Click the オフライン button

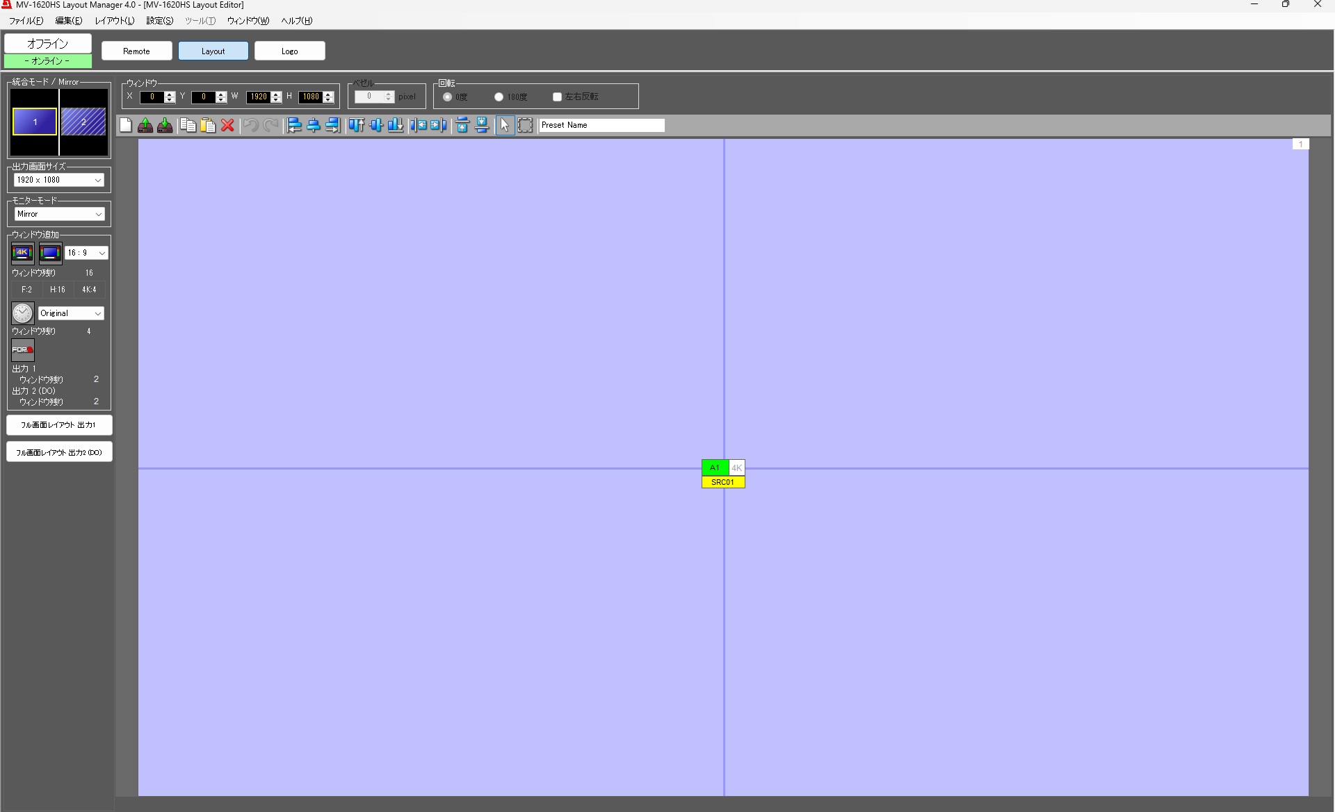[48, 43]
